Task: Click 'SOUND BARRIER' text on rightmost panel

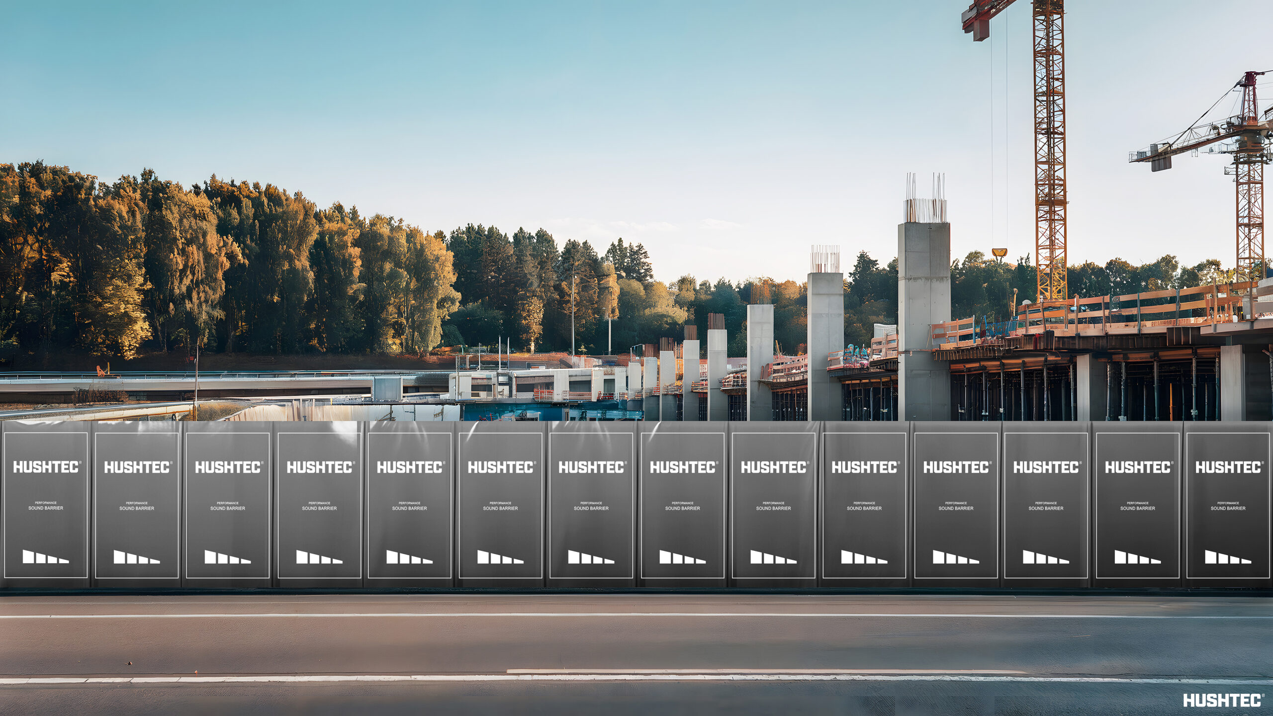Action: (1228, 508)
